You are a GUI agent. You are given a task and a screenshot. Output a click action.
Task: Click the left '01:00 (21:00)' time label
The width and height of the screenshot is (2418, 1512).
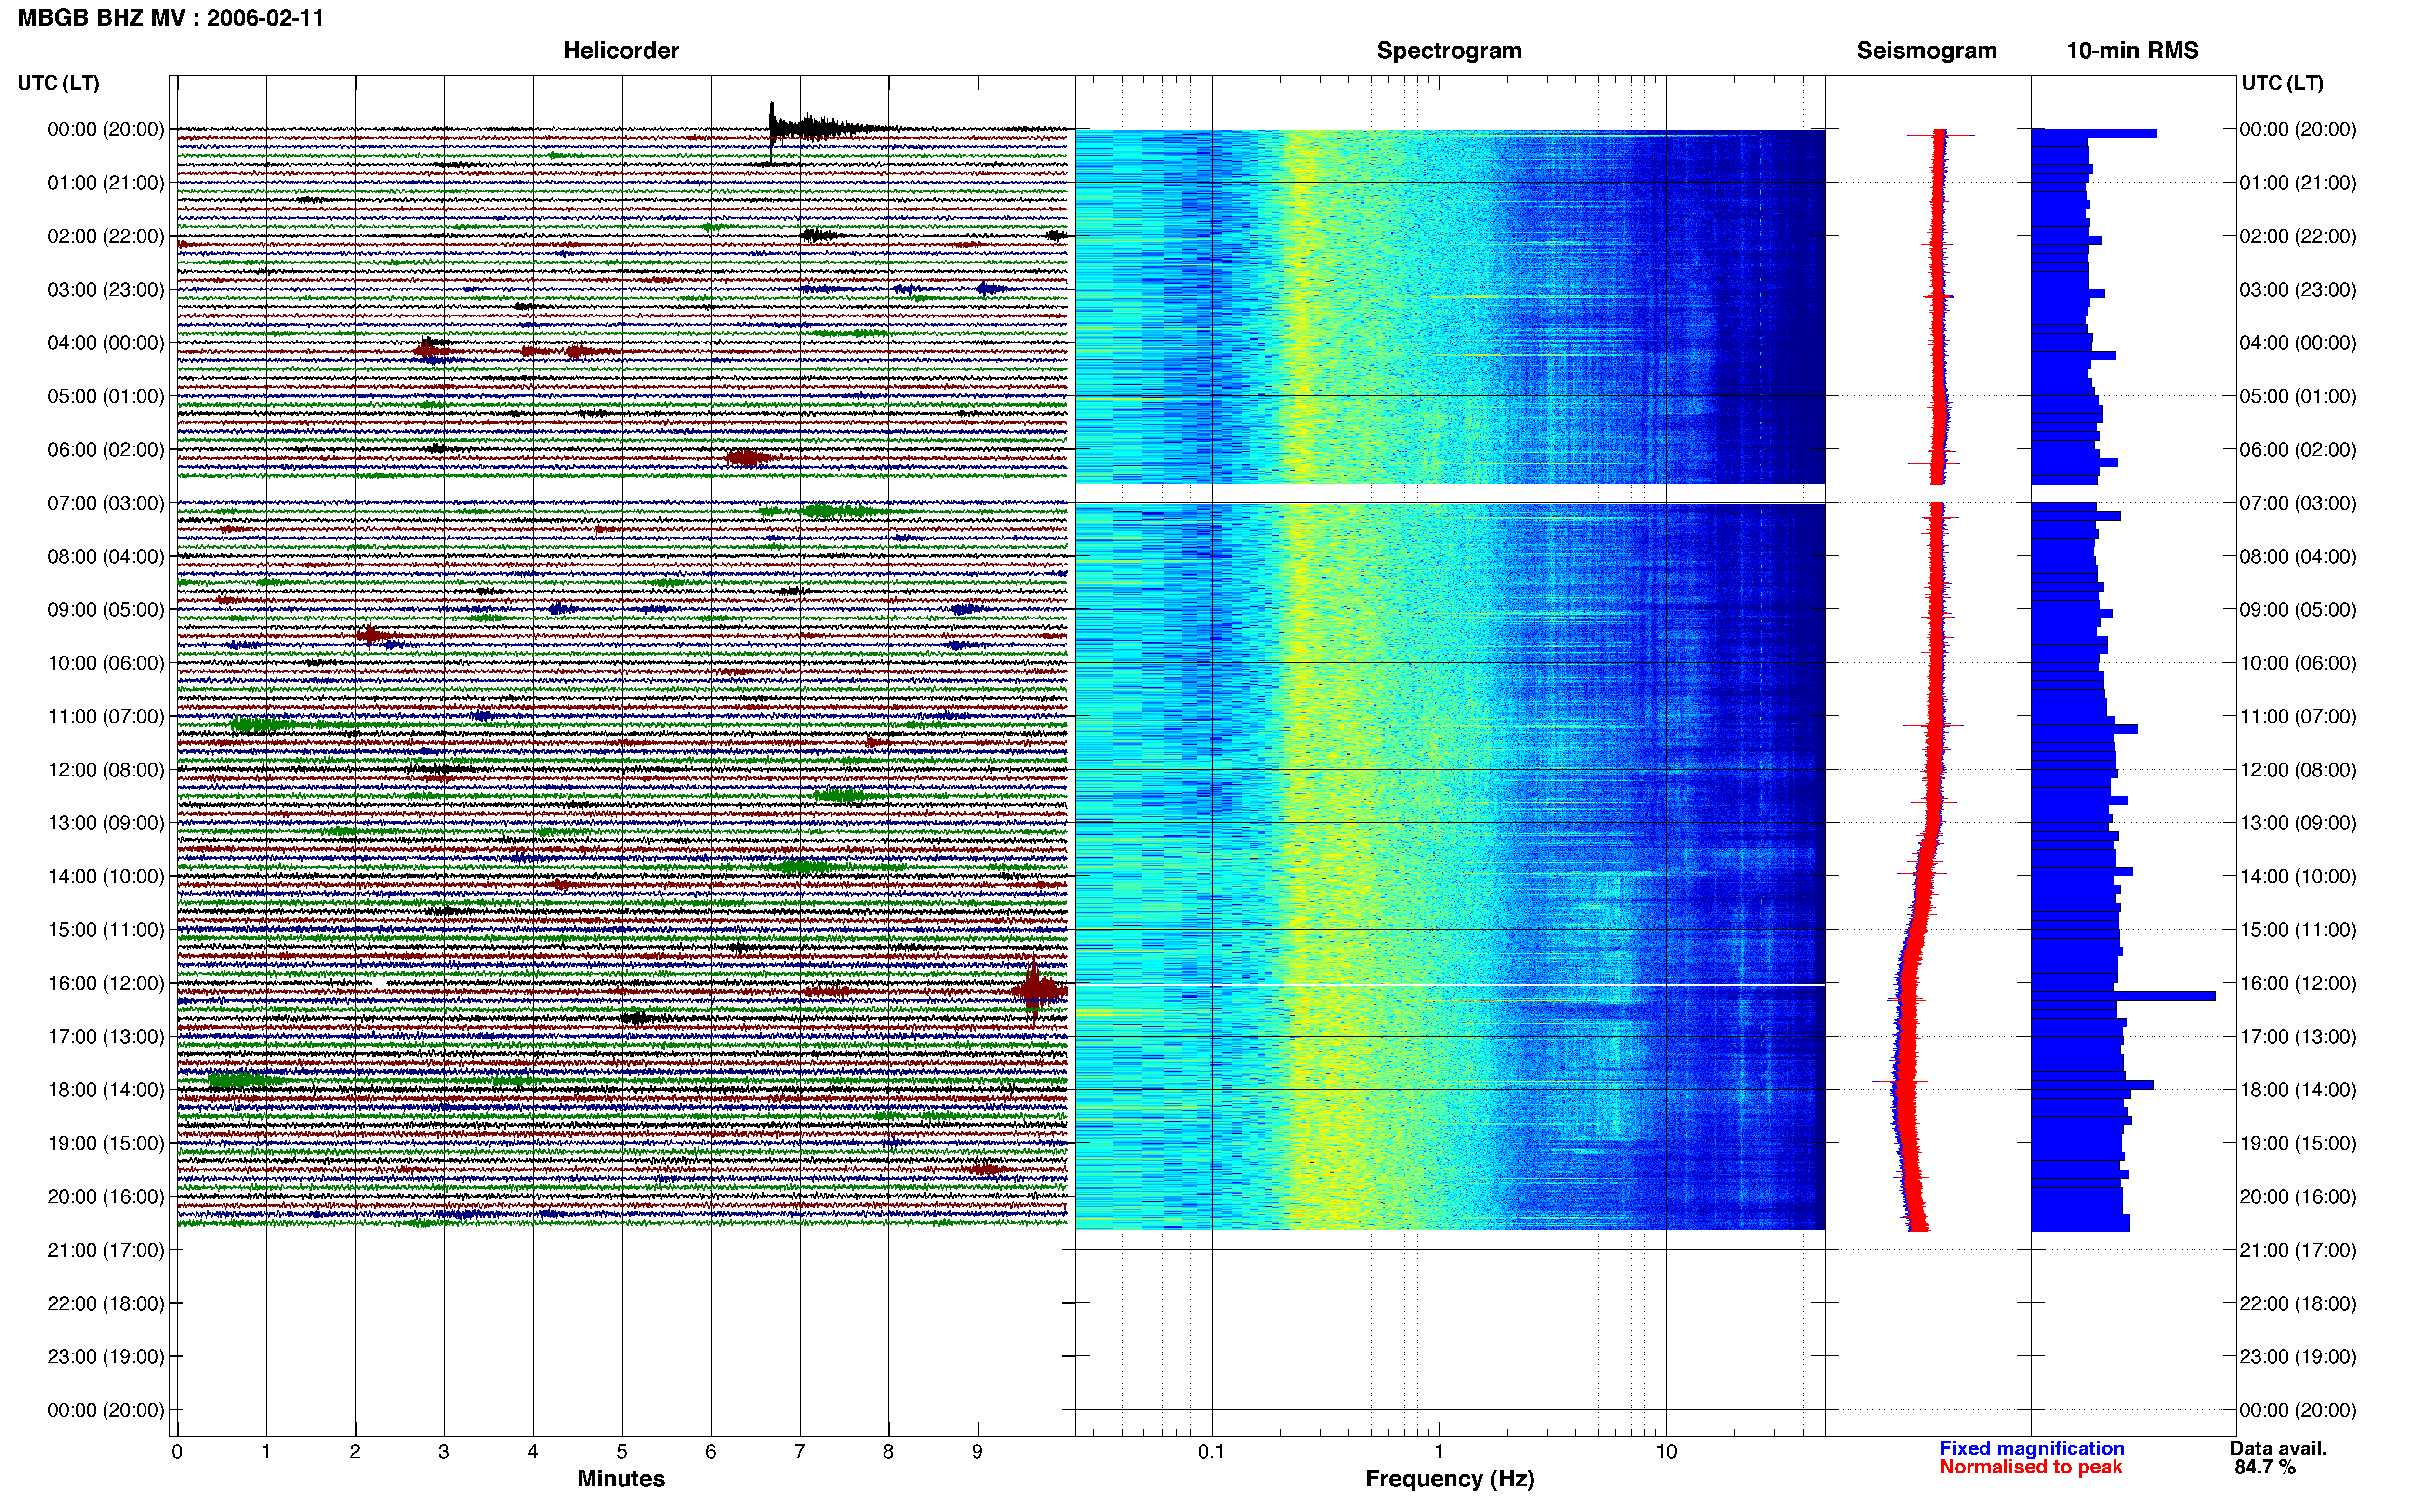click(x=106, y=183)
